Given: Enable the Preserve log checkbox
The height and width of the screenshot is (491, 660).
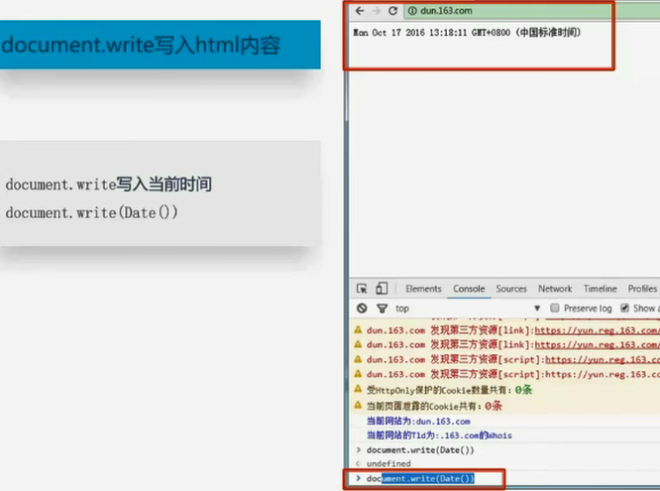Looking at the screenshot, I should pyautogui.click(x=555, y=308).
